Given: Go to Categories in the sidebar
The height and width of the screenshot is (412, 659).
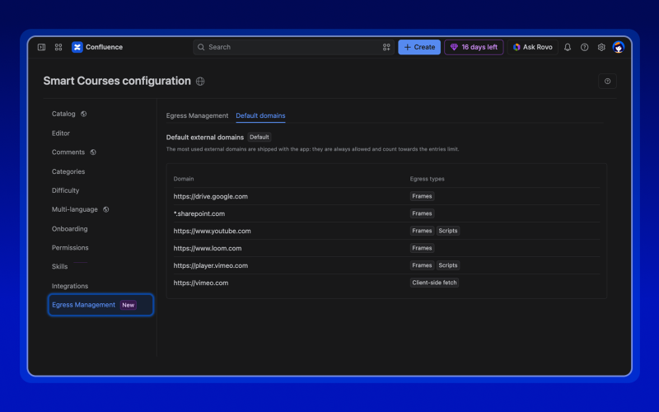Looking at the screenshot, I should 68,171.
